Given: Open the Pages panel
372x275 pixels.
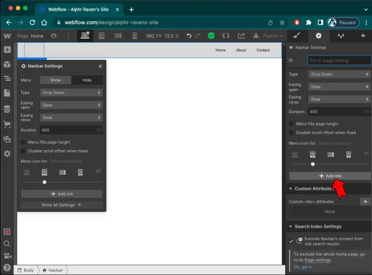Looking at the screenshot, I should pyautogui.click(x=7, y=93).
